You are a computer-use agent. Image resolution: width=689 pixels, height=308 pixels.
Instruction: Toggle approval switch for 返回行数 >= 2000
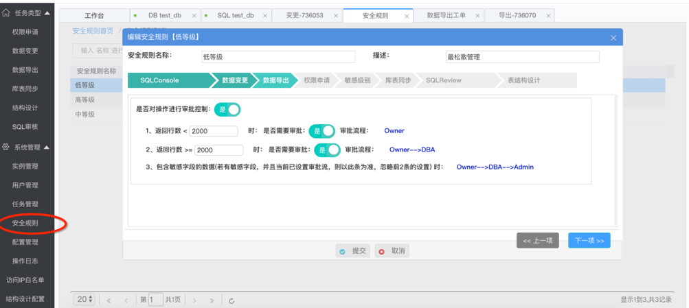click(328, 150)
